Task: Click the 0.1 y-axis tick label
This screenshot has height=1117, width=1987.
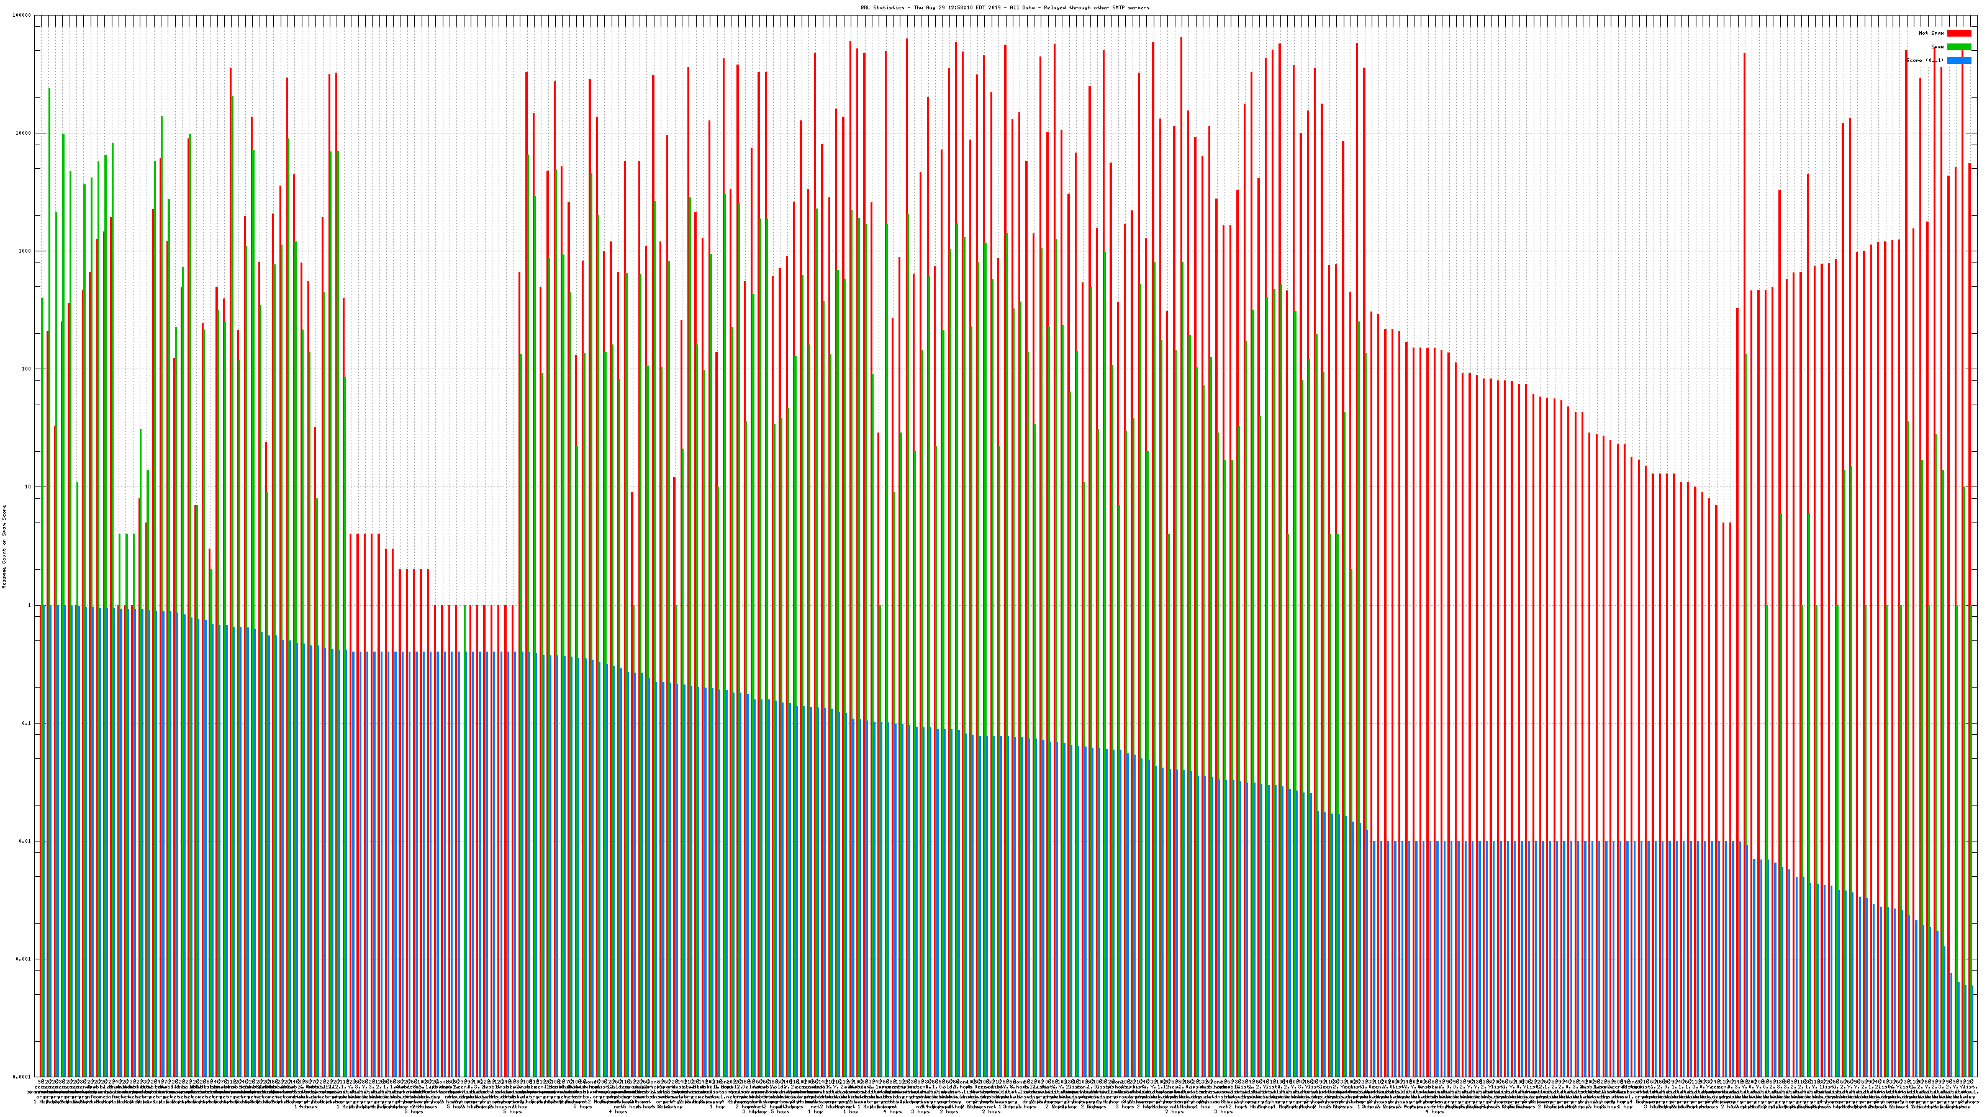Action: (x=27, y=723)
